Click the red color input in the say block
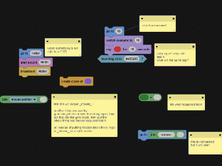This screenshot has width=222, height=166. tap(117, 49)
